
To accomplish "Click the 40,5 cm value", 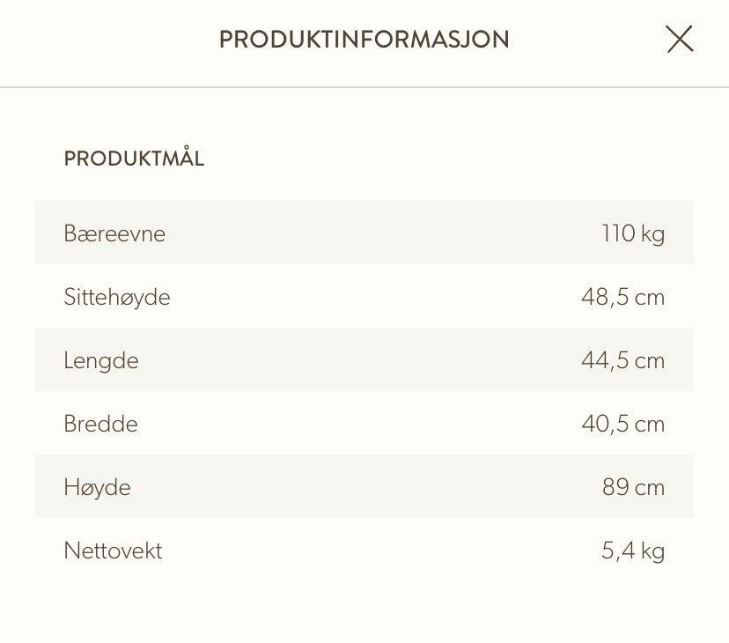I will pyautogui.click(x=623, y=424).
